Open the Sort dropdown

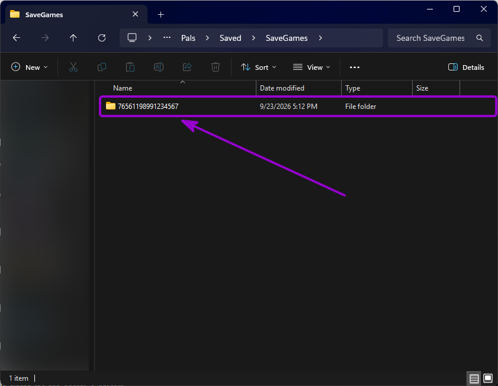(258, 67)
